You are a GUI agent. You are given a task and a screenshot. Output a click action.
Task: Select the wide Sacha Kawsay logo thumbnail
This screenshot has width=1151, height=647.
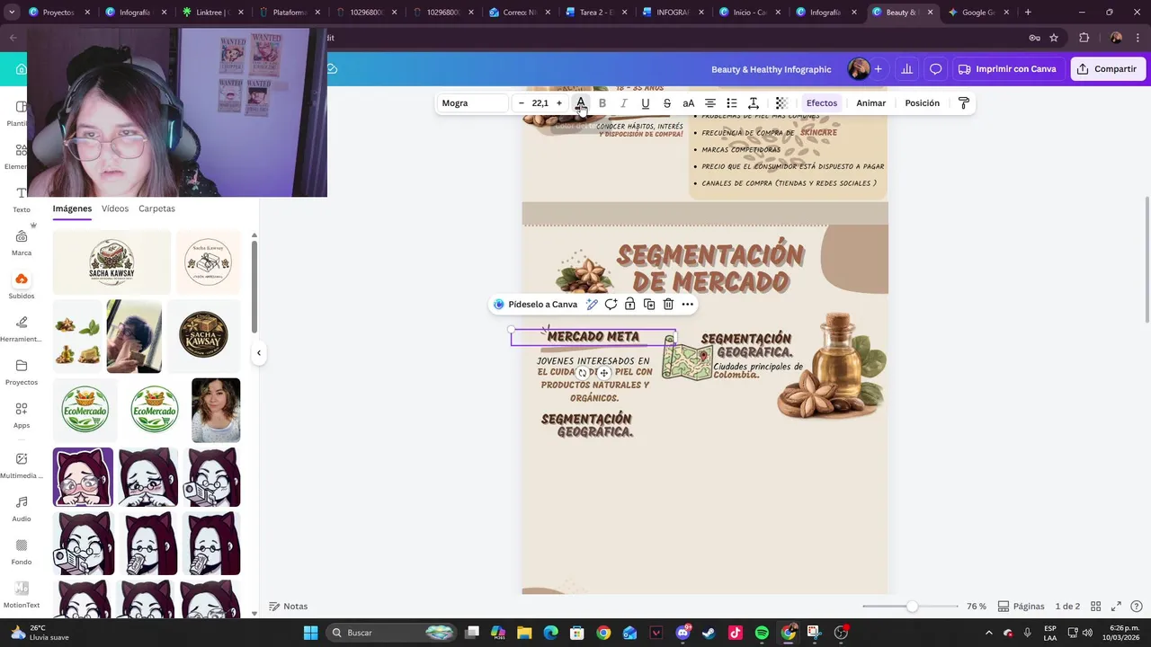[112, 262]
